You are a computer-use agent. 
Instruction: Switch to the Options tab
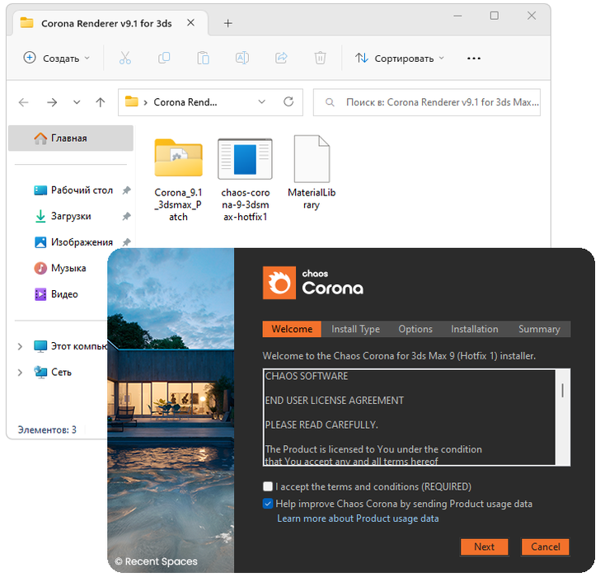pos(415,329)
